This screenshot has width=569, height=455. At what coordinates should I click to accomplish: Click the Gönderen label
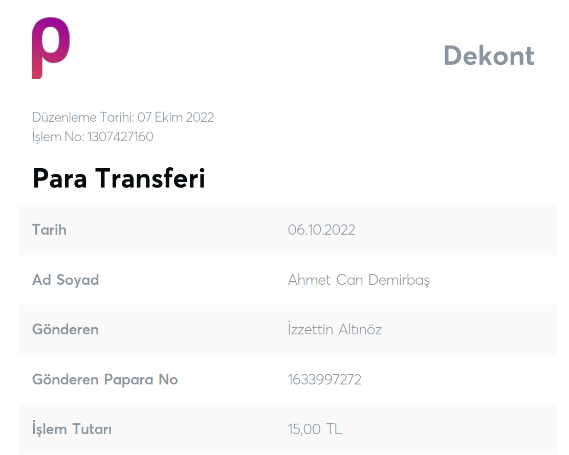click(65, 329)
